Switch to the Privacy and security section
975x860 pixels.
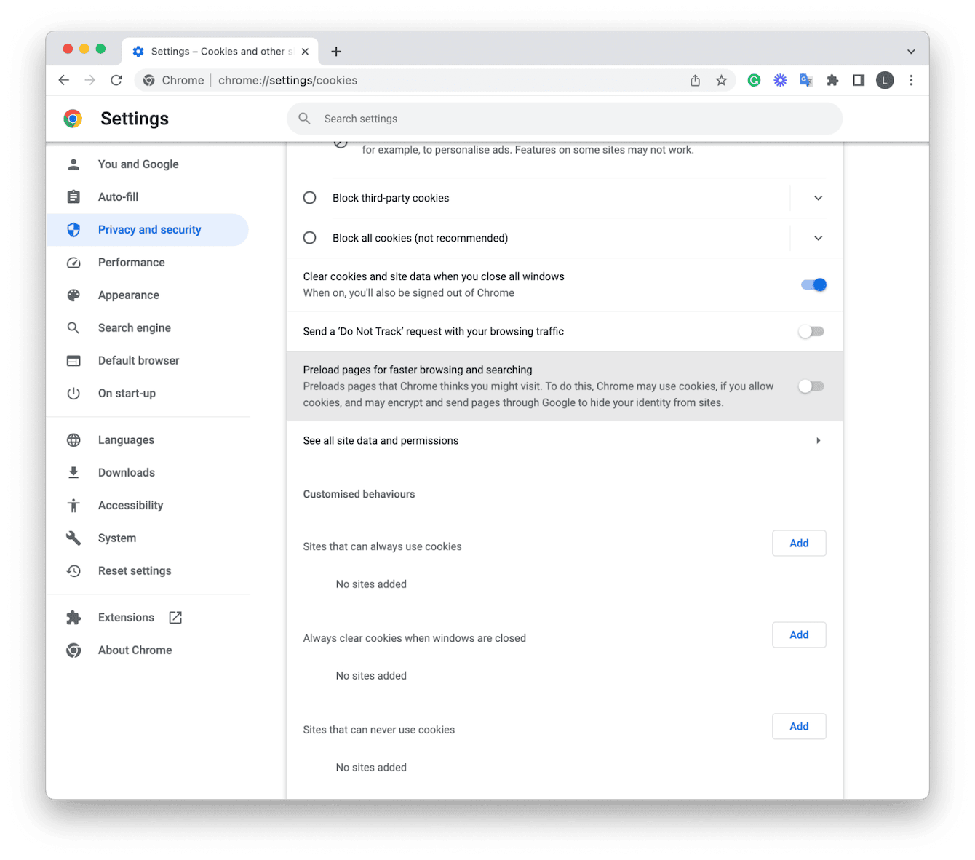(x=149, y=229)
